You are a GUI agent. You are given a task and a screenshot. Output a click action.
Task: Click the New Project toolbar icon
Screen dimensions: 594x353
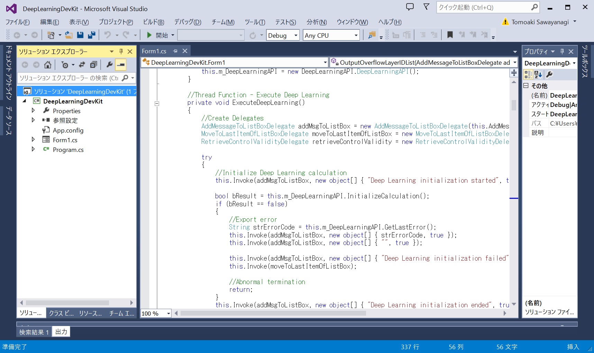click(x=51, y=35)
